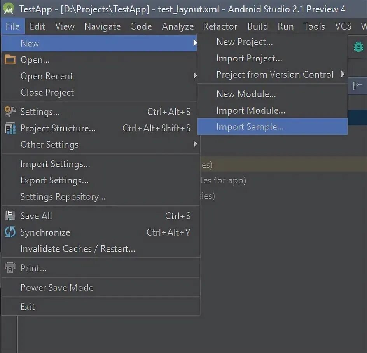Select Import Sample from the submenu

pyautogui.click(x=250, y=126)
